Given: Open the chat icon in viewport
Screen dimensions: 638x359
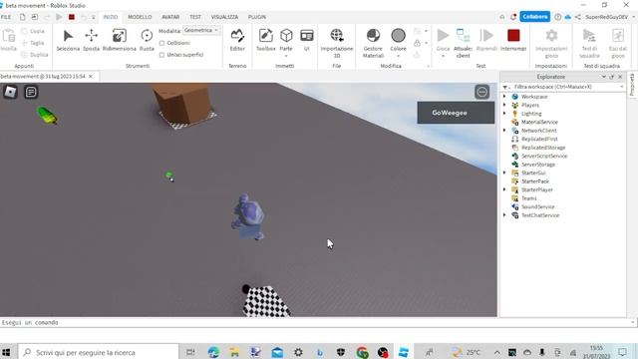Looking at the screenshot, I should 31,92.
